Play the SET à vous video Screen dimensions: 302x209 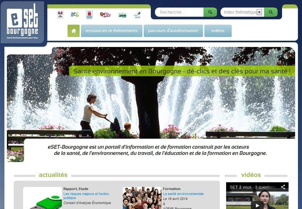[257, 205]
